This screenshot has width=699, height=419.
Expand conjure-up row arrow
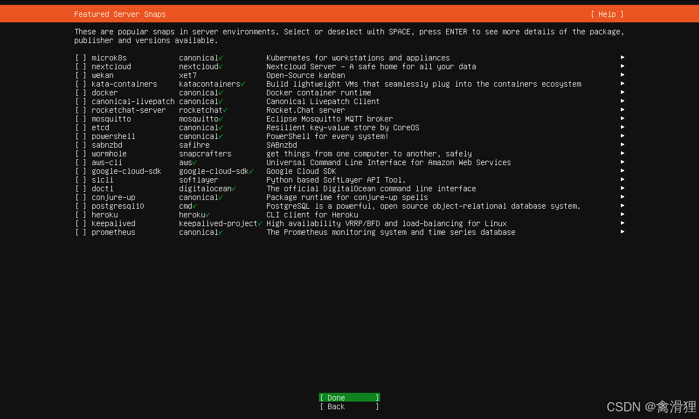pyautogui.click(x=623, y=197)
